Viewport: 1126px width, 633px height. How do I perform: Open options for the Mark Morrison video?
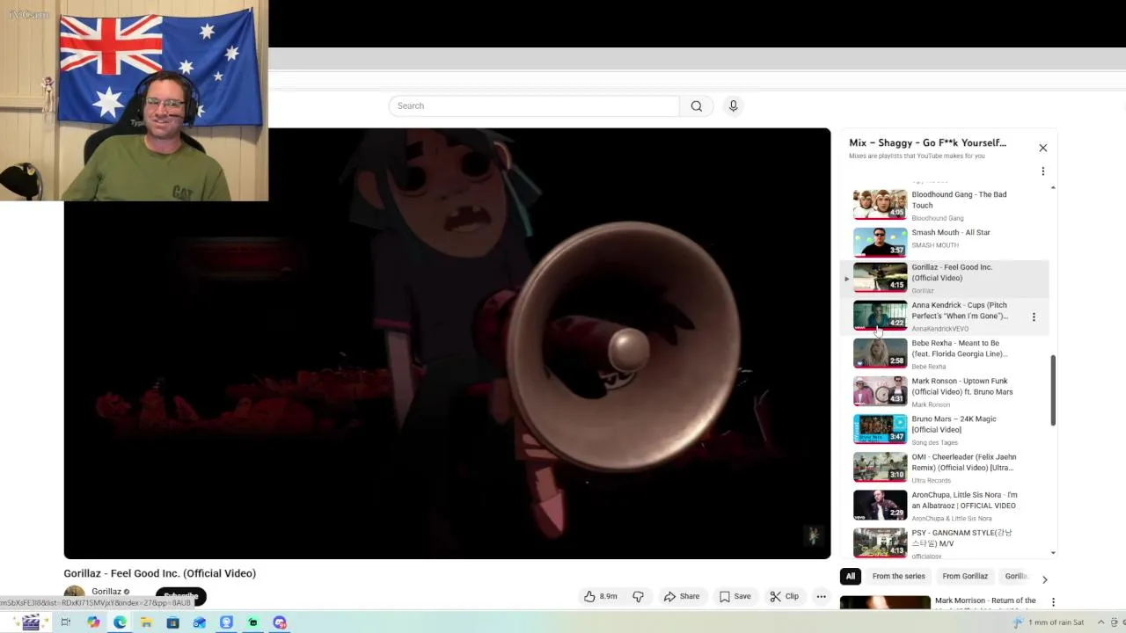1053,602
